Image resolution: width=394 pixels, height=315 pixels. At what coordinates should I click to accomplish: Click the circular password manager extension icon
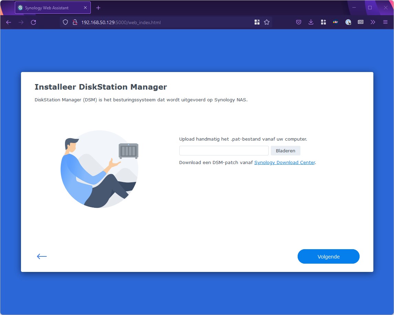pyautogui.click(x=348, y=22)
